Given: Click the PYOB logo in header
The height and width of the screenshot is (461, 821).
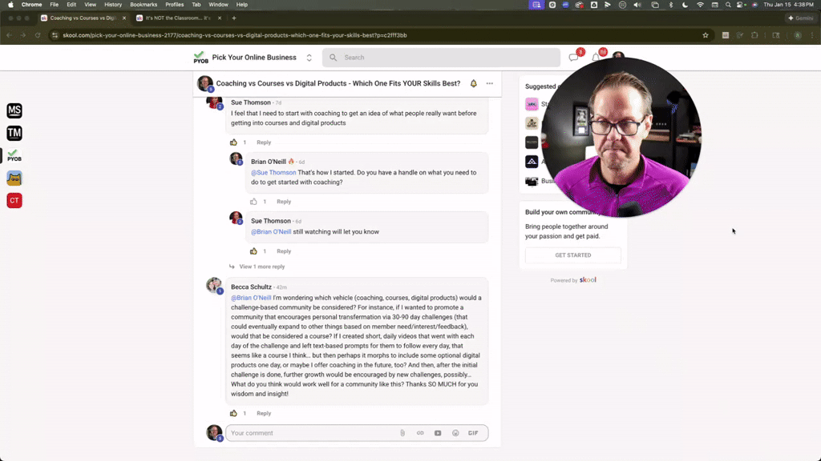Looking at the screenshot, I should pos(200,58).
